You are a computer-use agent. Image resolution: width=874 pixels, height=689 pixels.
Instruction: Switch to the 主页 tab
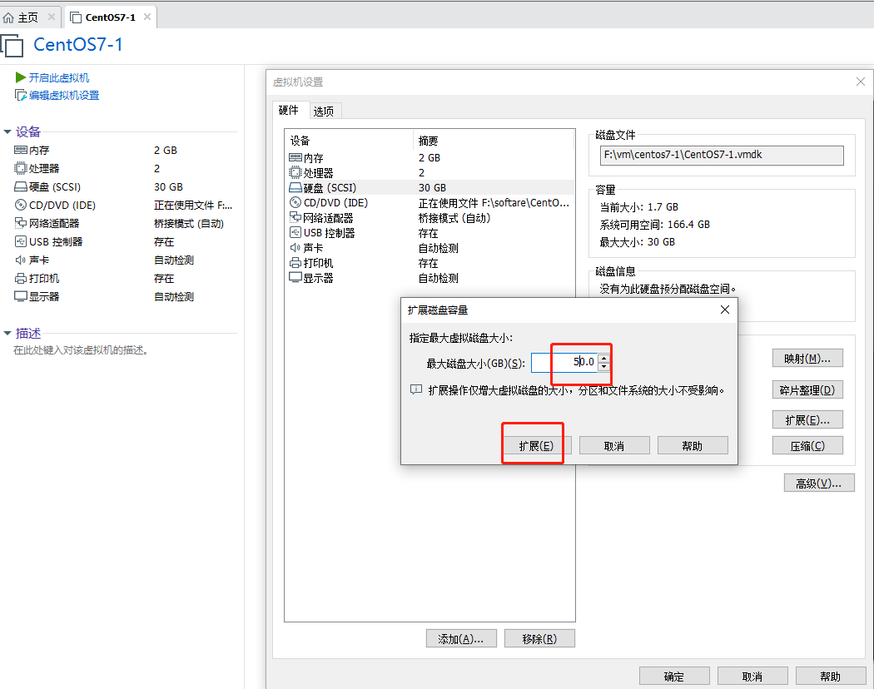click(27, 17)
